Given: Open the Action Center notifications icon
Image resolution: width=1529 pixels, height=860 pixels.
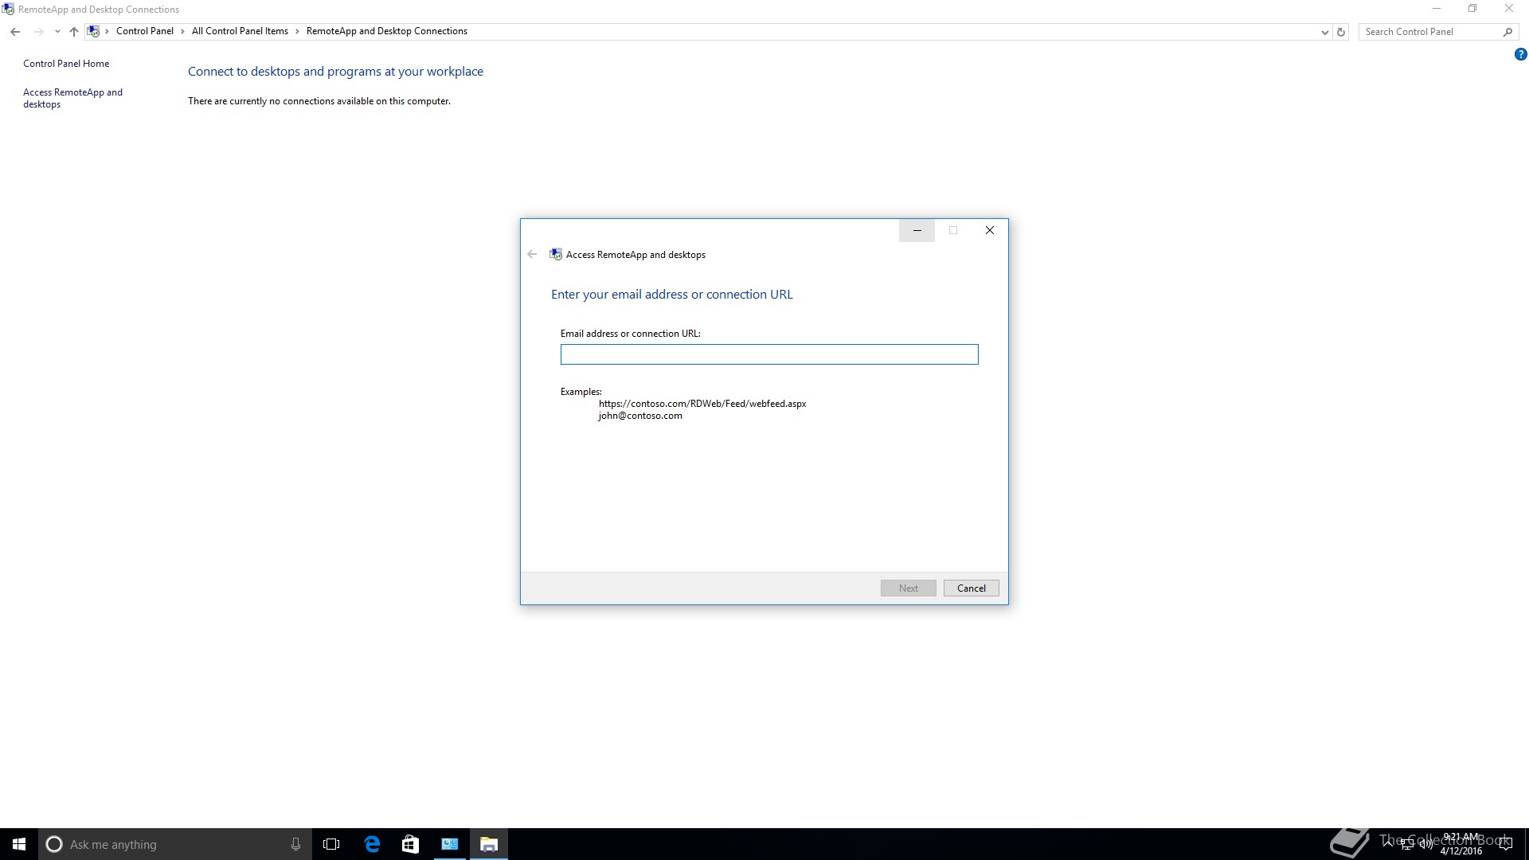Looking at the screenshot, I should click(x=1505, y=844).
